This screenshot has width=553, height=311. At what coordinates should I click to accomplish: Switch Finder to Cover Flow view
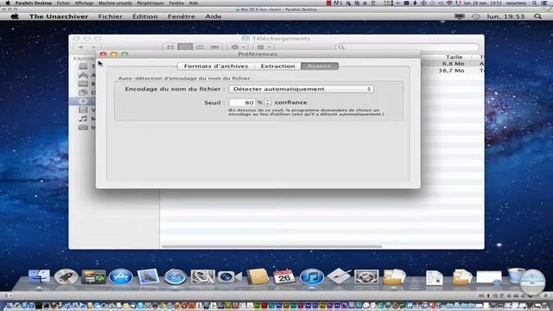pyautogui.click(x=214, y=47)
